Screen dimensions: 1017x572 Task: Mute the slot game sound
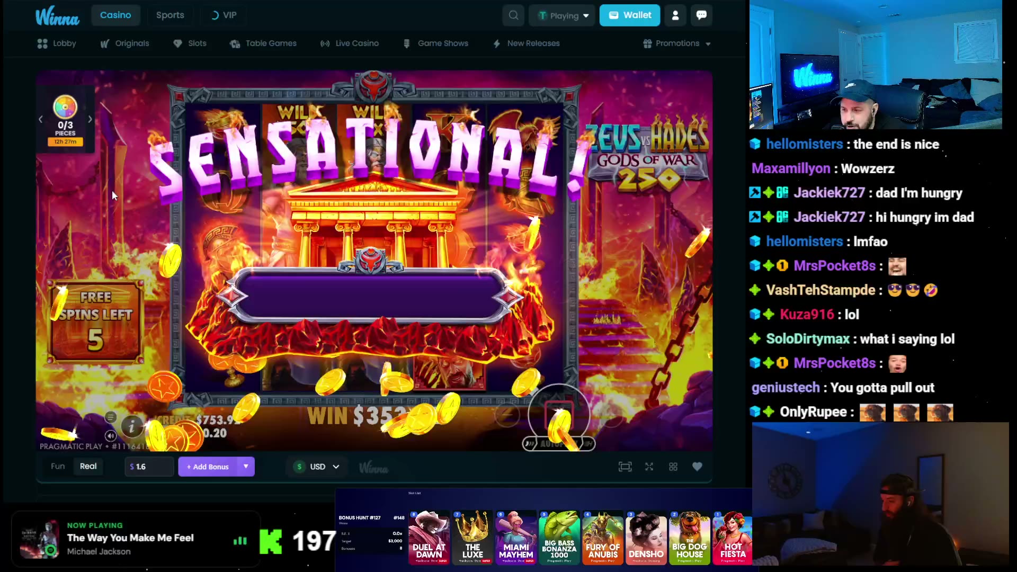(x=110, y=436)
